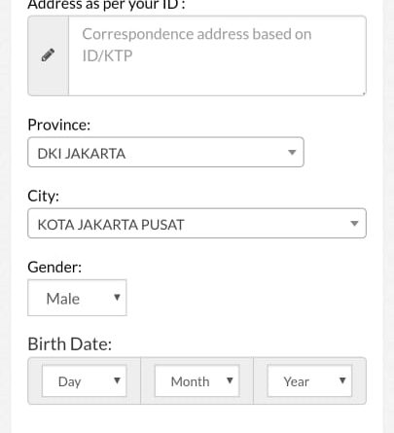Click the arrow icon in Year selector

[x=342, y=380]
